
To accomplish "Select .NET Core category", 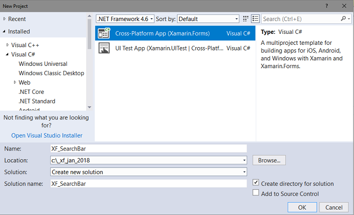I will (31, 92).
